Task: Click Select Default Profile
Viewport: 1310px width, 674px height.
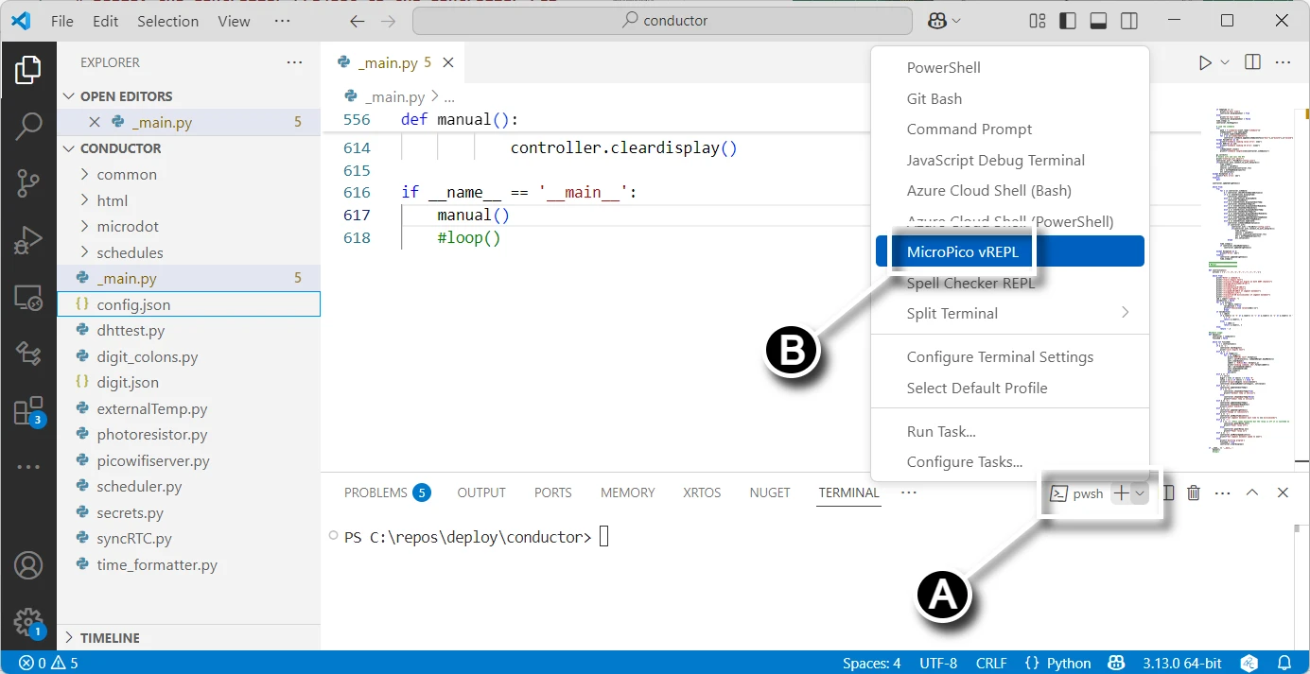Action: pos(1010,388)
